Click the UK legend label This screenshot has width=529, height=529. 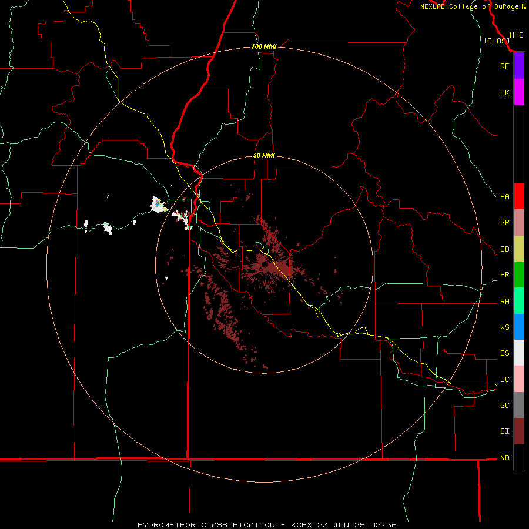pyautogui.click(x=504, y=92)
